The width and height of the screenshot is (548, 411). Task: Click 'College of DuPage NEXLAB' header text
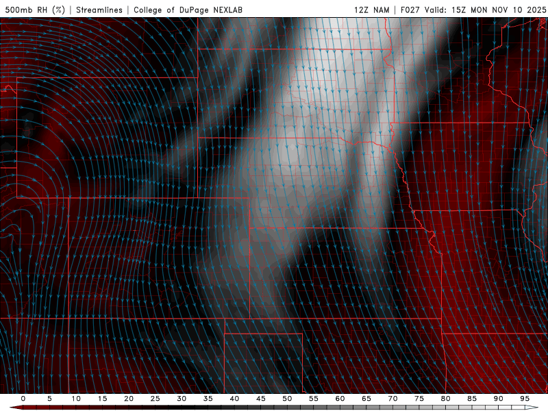188,10
